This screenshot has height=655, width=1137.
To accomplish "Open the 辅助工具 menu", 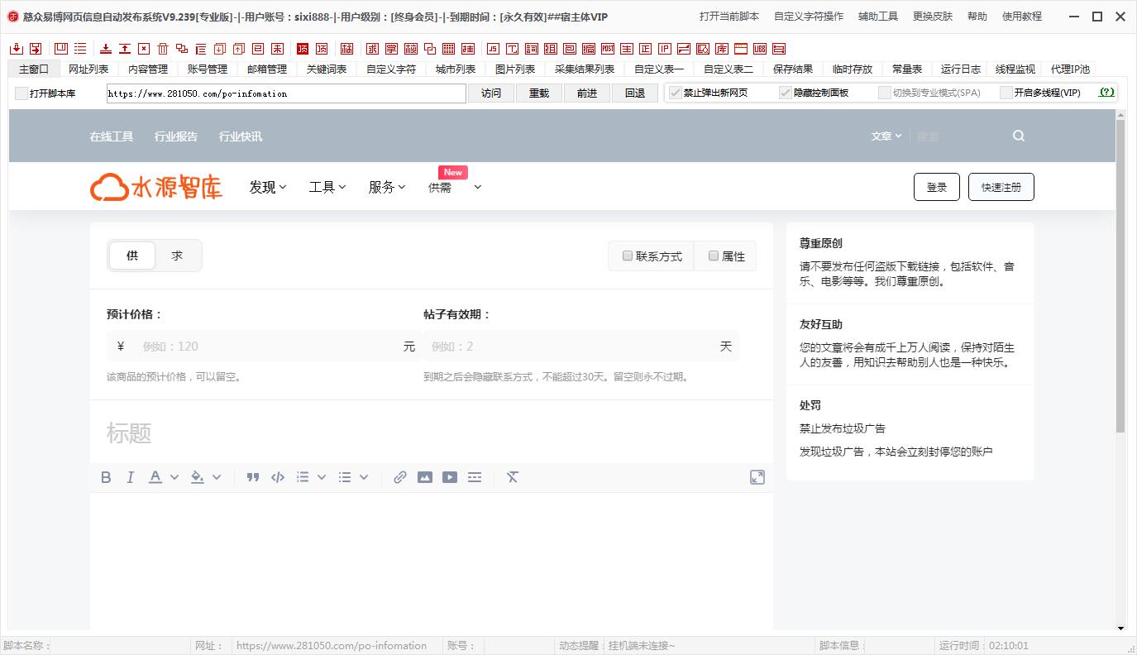I will 878,17.
